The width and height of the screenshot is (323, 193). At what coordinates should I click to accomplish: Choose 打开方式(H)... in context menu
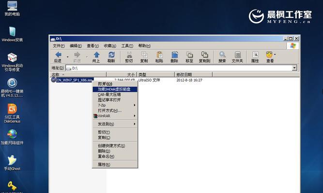115,110
